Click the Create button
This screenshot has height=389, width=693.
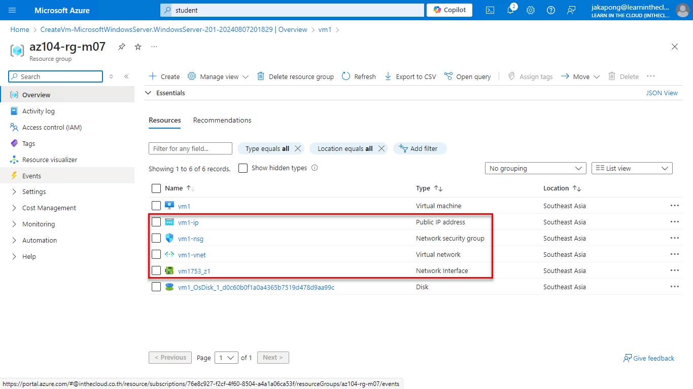coord(164,76)
